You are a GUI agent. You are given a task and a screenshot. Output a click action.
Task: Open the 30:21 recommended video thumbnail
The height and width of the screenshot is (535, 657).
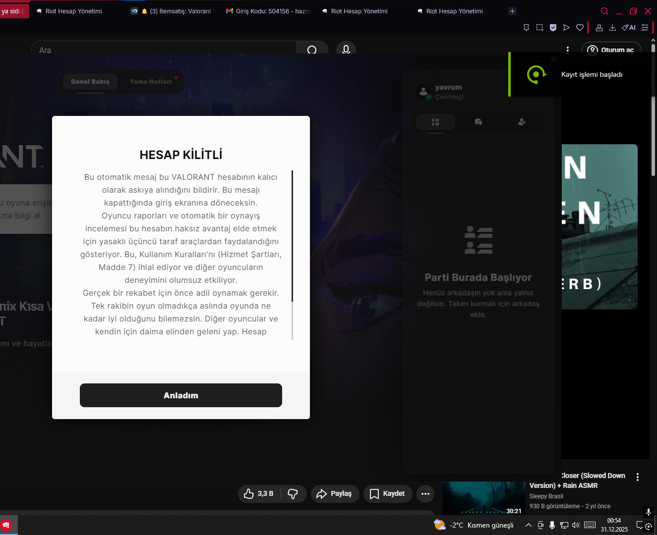(x=484, y=498)
